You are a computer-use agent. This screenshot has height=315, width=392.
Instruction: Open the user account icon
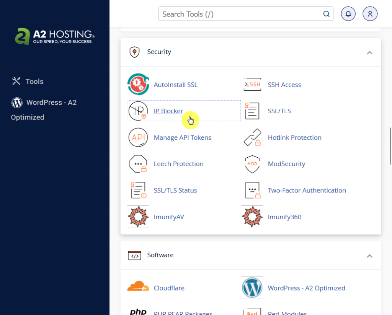click(370, 14)
